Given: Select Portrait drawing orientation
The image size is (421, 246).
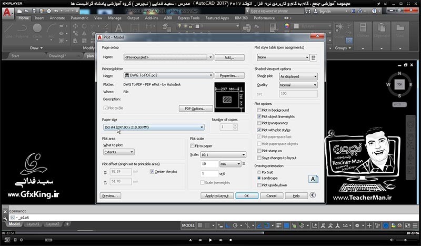Looking at the screenshot, I should point(259,172).
